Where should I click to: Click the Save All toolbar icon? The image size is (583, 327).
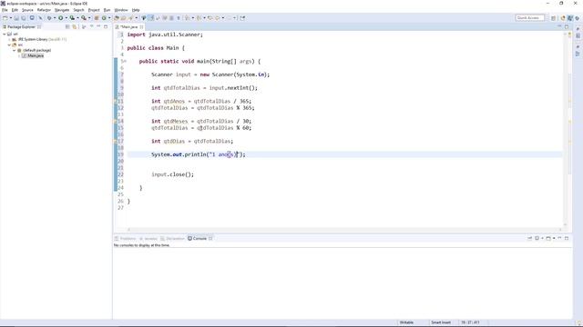point(23,18)
